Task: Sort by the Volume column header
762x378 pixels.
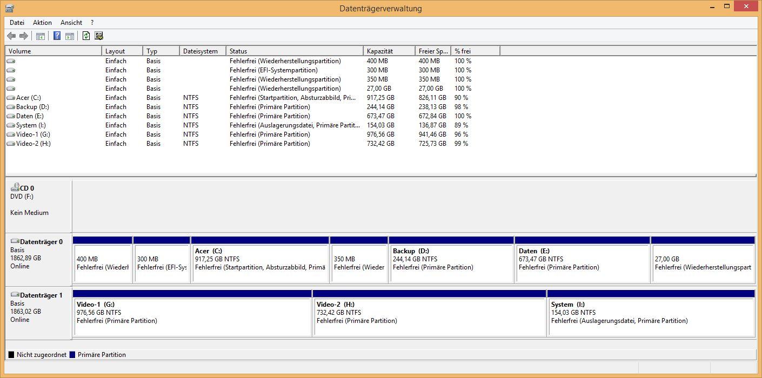Action: click(x=54, y=51)
